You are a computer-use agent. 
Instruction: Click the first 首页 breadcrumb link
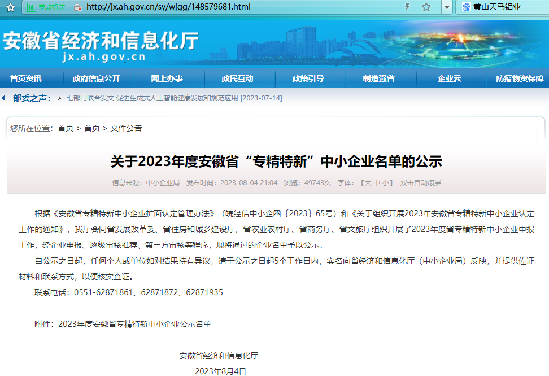pos(66,128)
